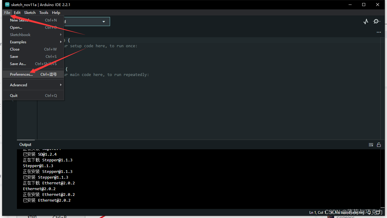Expand the Examples submenu
The image size is (387, 218).
pos(33,42)
